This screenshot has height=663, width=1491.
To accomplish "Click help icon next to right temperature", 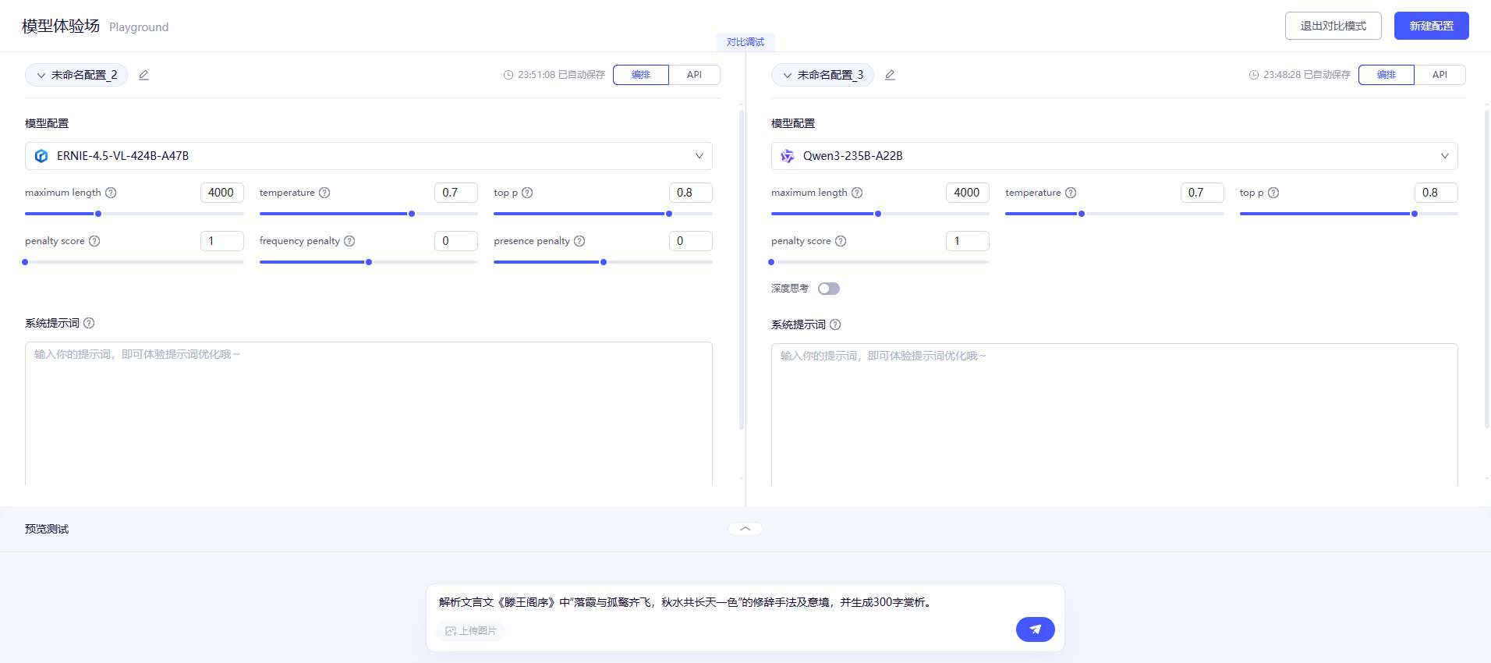I will coord(1071,193).
